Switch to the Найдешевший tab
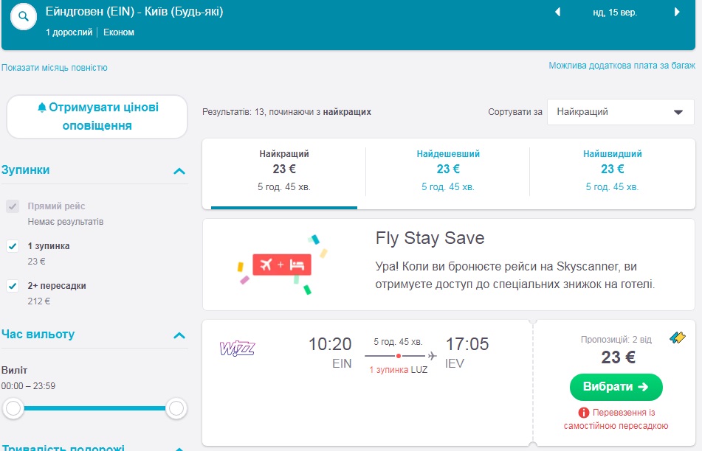The height and width of the screenshot is (451, 702). click(447, 170)
